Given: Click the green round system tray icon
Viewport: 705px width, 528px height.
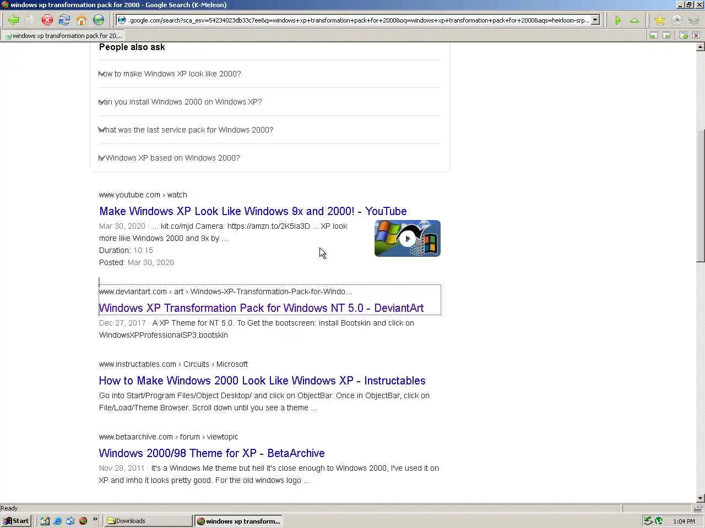Looking at the screenshot, I should (x=659, y=521).
